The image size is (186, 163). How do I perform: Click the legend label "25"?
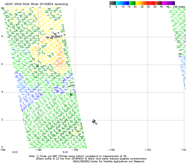(x=142, y=7)
